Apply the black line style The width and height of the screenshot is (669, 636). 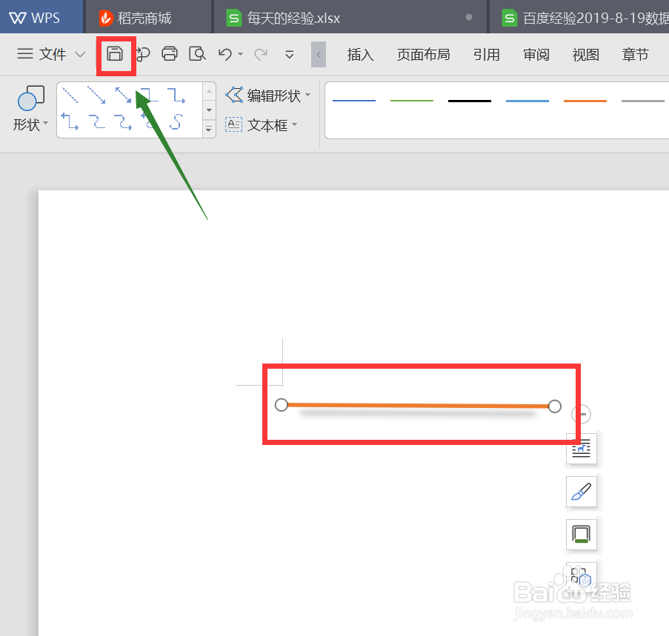(470, 101)
